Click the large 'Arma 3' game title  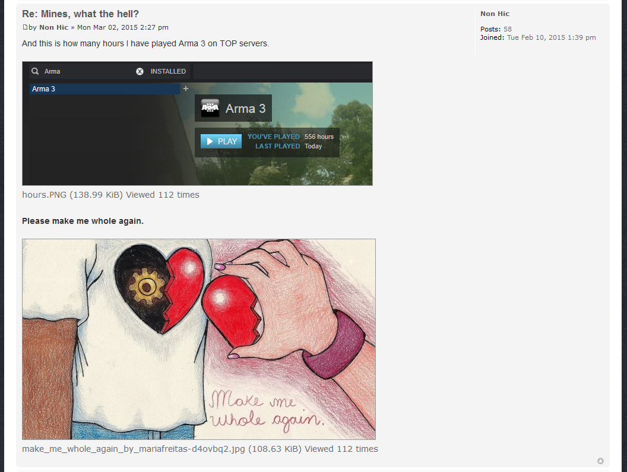tap(246, 109)
